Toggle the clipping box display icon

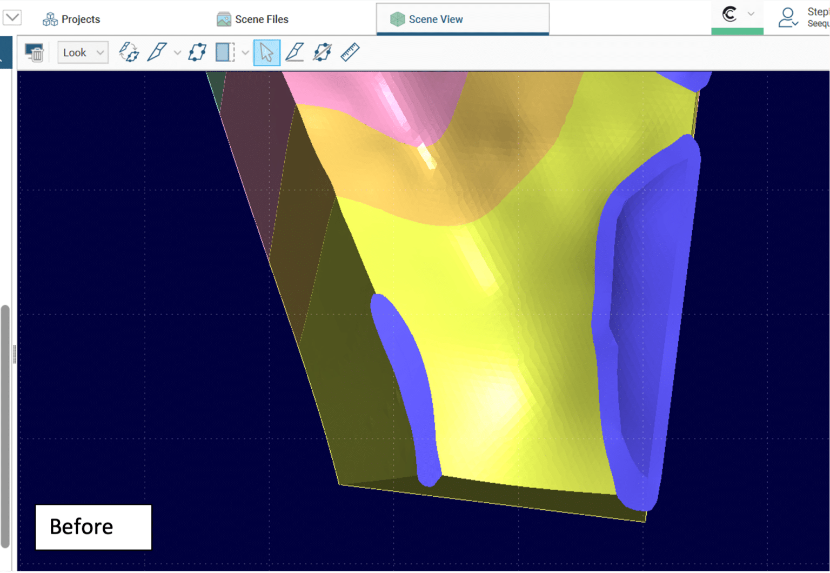click(x=224, y=52)
